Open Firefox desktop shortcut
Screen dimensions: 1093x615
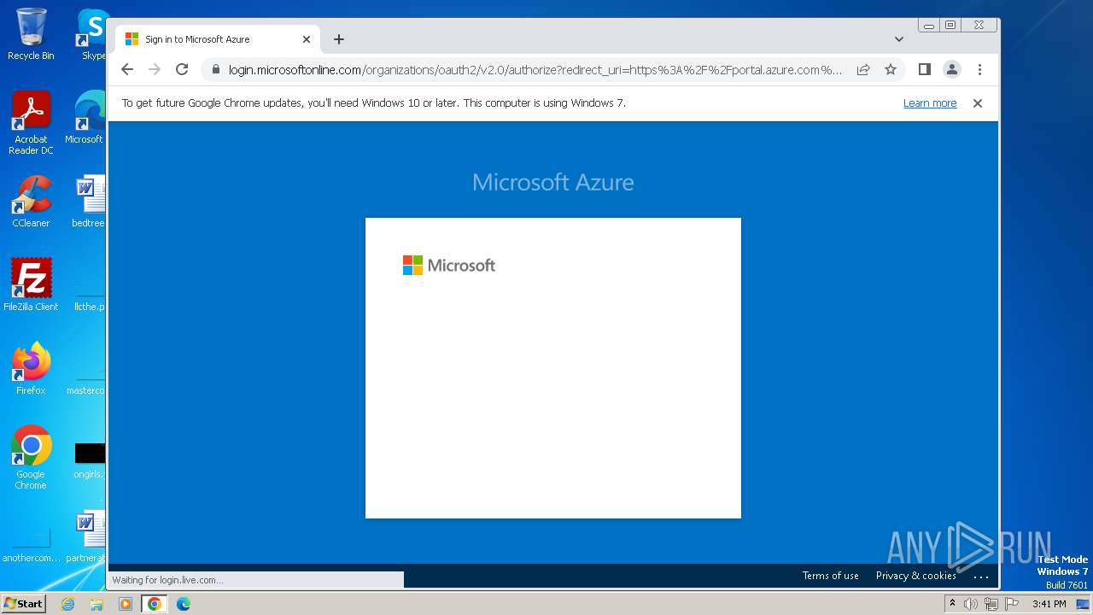tap(31, 368)
